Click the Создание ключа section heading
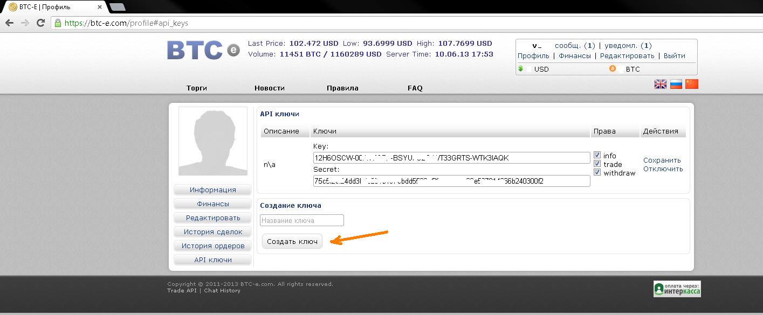Image resolution: width=763 pixels, height=315 pixels. click(291, 206)
